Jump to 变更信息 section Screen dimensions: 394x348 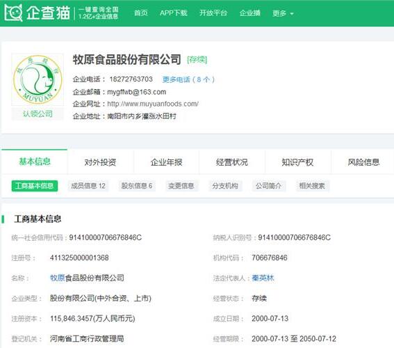pyautogui.click(x=181, y=186)
